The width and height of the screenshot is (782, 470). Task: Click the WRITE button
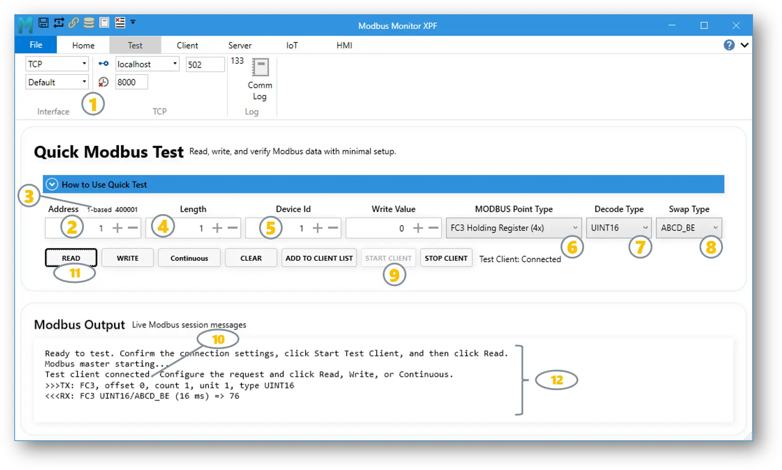click(128, 258)
